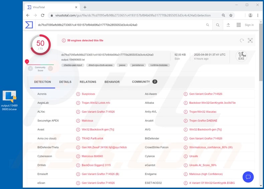Open the apps grid menu icon

239,25
